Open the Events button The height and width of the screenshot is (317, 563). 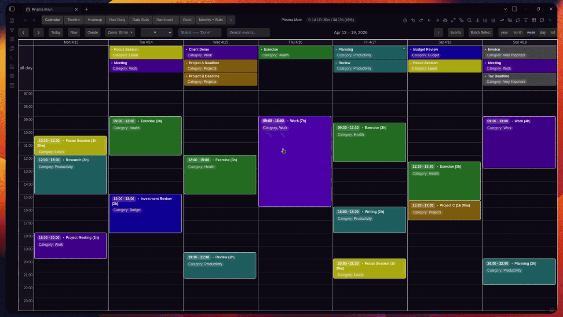456,33
